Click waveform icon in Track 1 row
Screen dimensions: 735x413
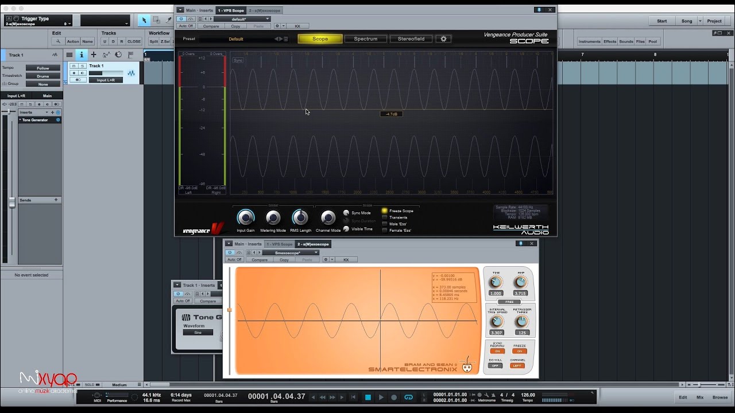[131, 73]
